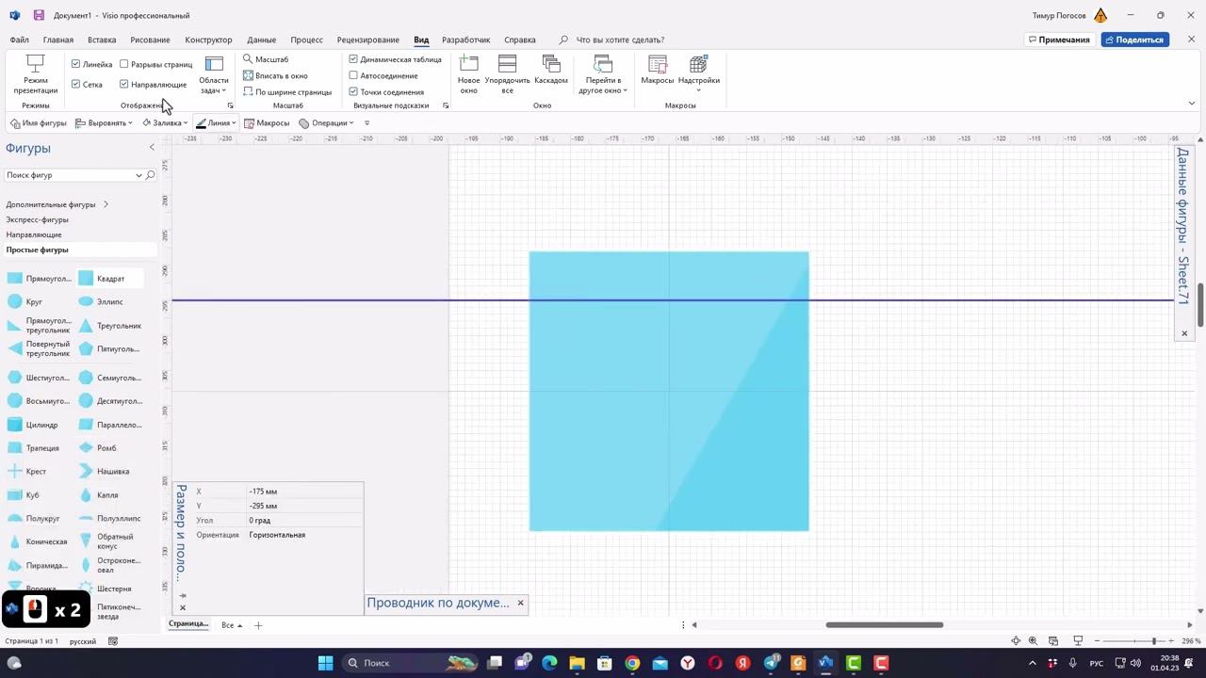1206x678 pixels.
Task: Click the Share (Поделиться) button
Action: point(1134,40)
